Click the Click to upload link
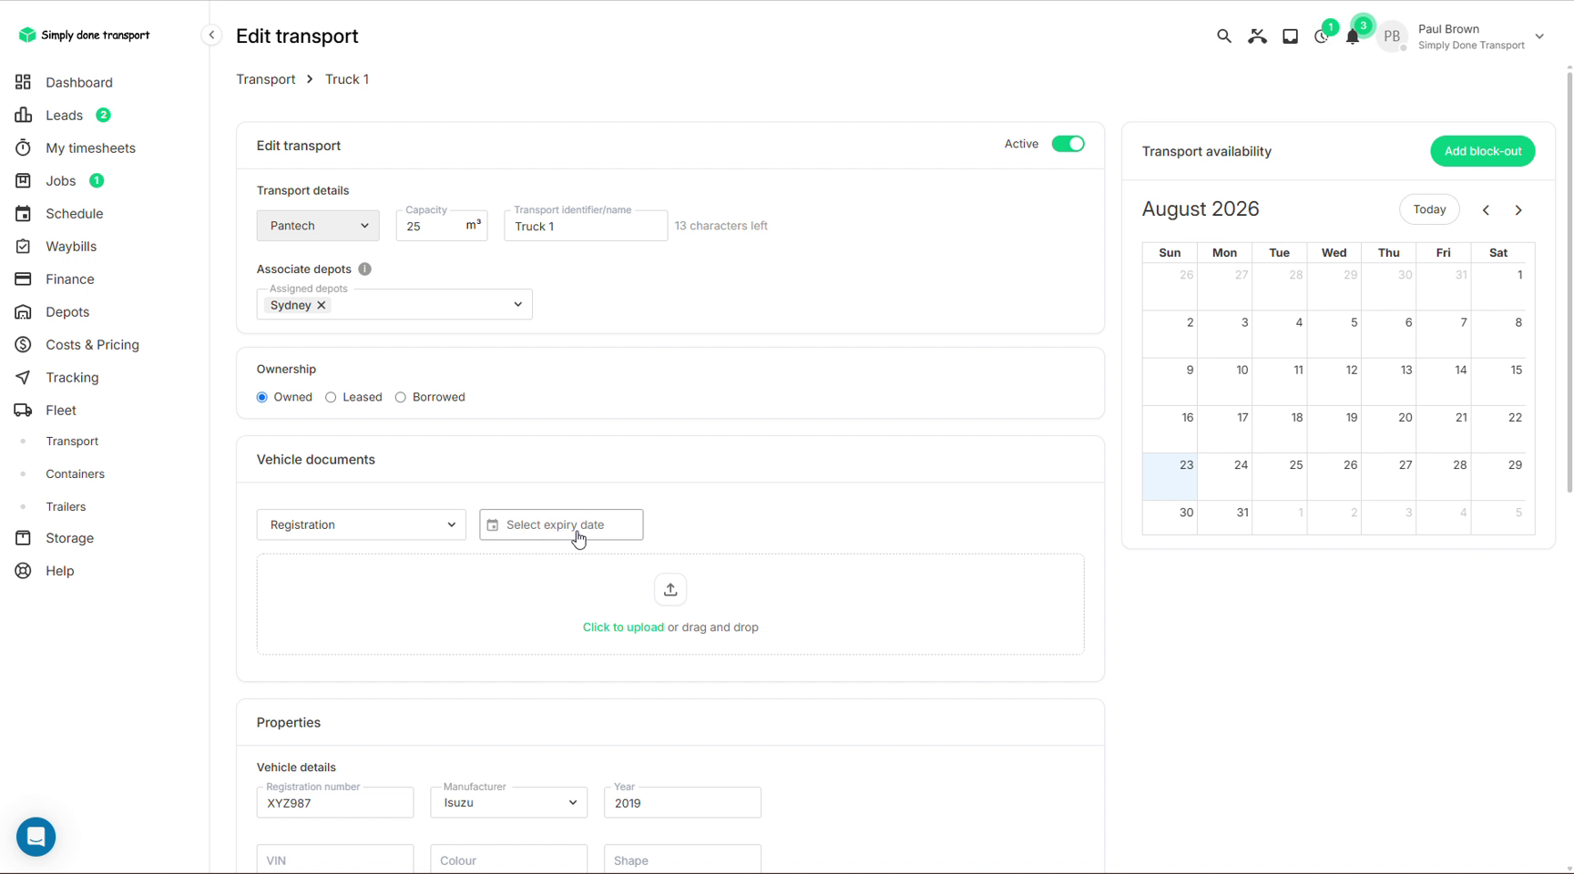 (623, 627)
